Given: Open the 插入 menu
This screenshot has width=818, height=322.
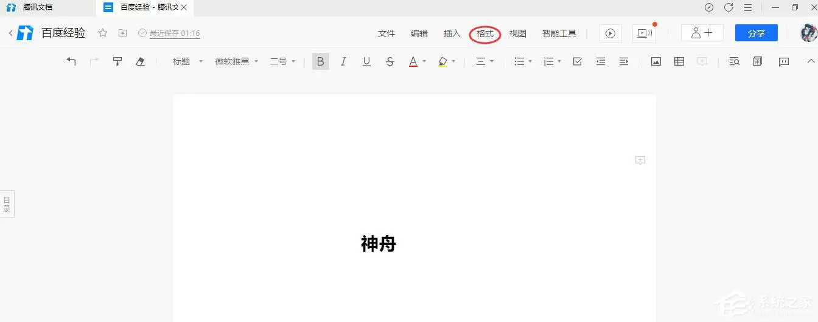Looking at the screenshot, I should 452,33.
